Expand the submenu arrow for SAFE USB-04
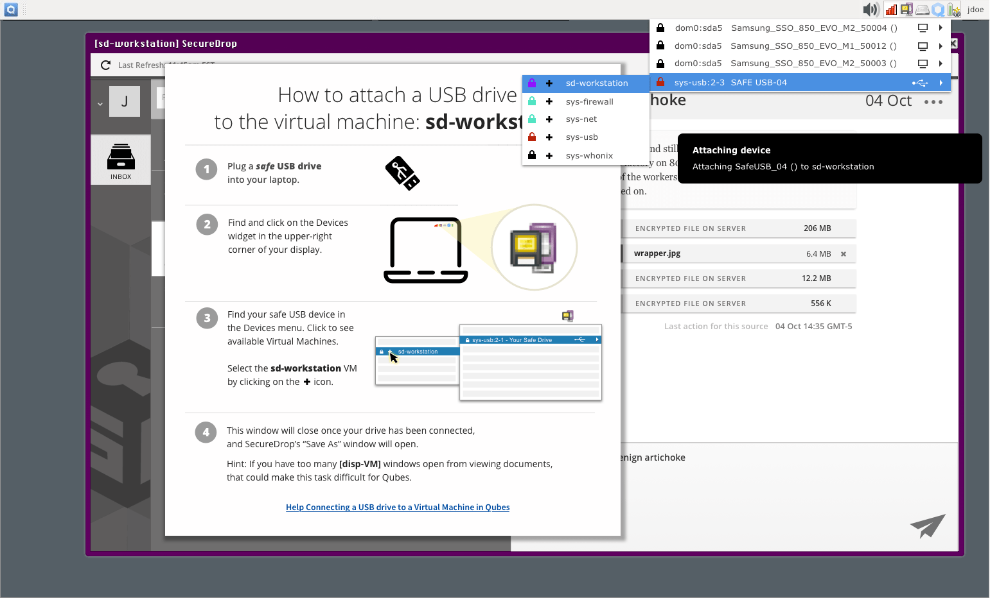 click(941, 83)
